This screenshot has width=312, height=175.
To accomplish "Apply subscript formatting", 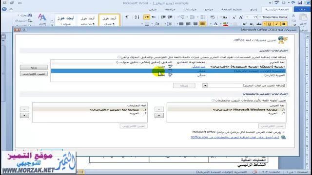I will pos(252,24).
